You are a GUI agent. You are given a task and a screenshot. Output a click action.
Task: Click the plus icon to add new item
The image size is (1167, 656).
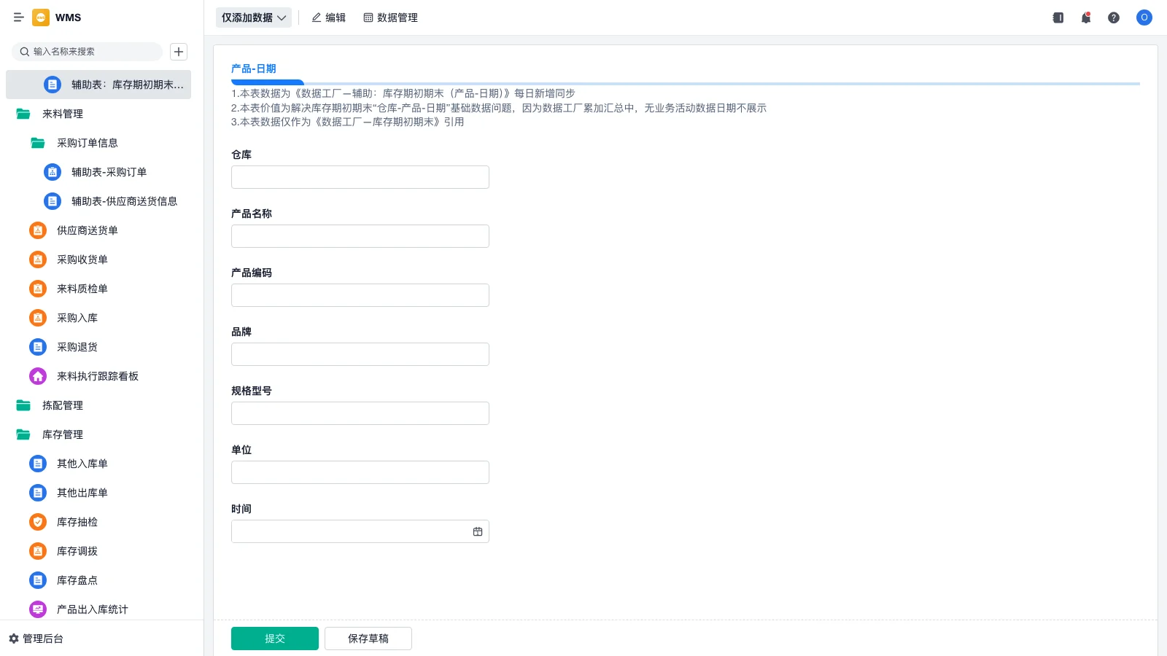tap(179, 52)
